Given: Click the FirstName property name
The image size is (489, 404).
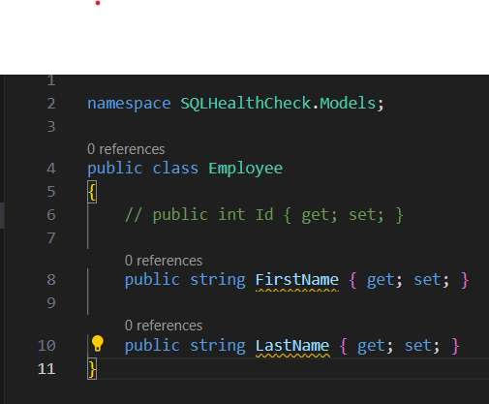Looking at the screenshot, I should (297, 280).
